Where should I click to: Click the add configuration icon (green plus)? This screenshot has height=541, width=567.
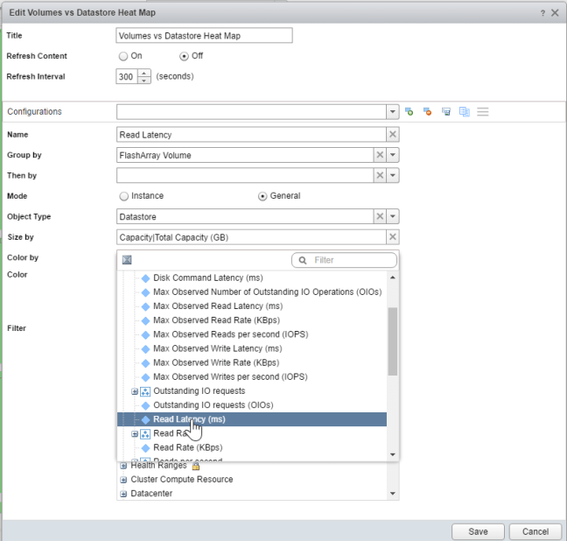pyautogui.click(x=409, y=112)
